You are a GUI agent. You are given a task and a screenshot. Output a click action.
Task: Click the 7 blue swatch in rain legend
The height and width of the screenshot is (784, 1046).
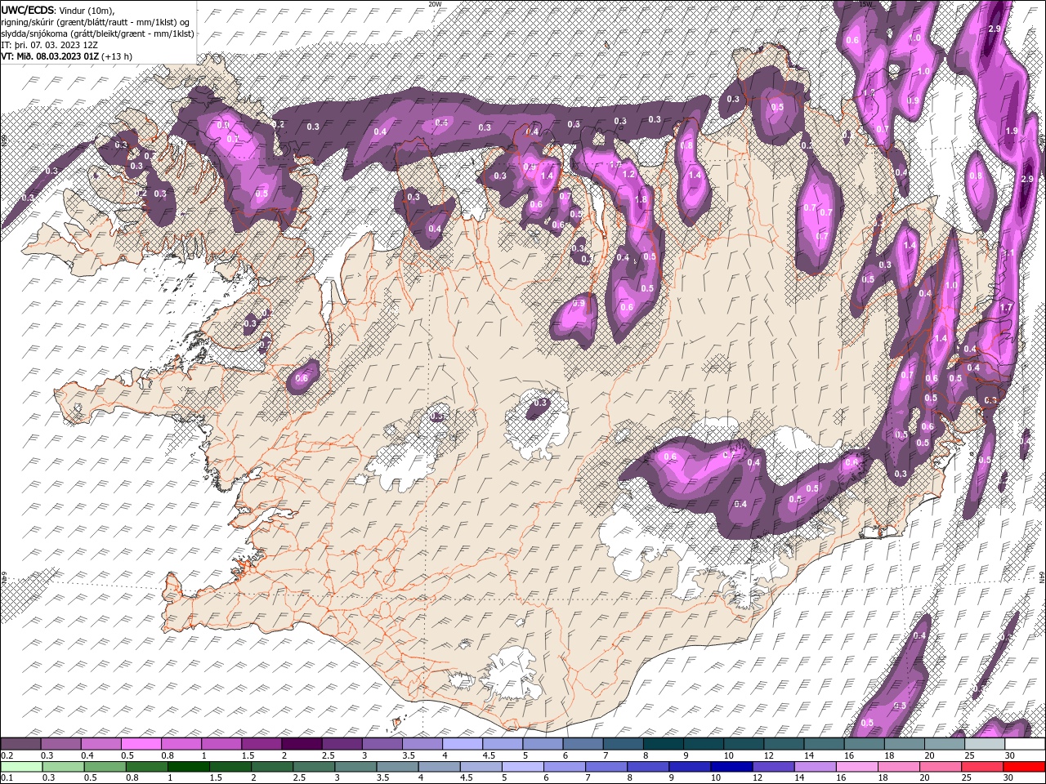pyautogui.click(x=605, y=767)
